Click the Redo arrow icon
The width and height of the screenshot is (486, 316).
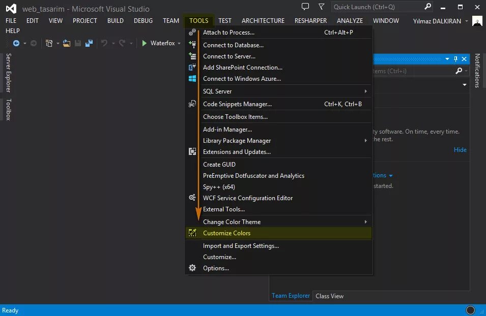(122, 43)
